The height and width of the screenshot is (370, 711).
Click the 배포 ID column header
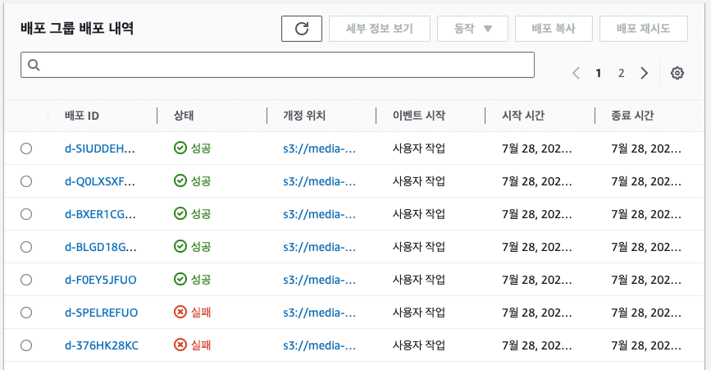click(82, 116)
